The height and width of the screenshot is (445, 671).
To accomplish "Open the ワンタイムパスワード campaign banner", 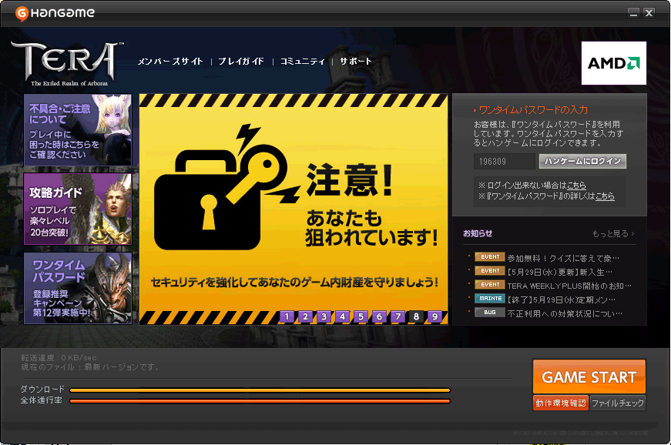I will coord(78,288).
